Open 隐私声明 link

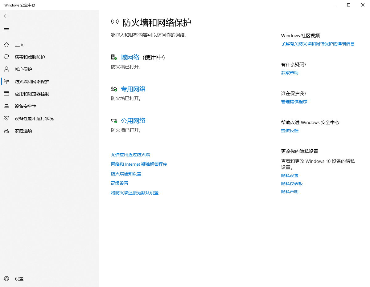290,192
